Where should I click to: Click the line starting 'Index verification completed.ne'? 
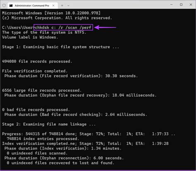click(85, 143)
